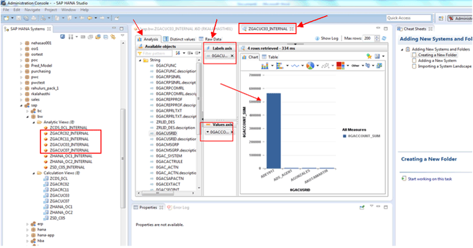473x248 pixels.
Task: Click the Quick Access search field
Action: click(409, 18)
